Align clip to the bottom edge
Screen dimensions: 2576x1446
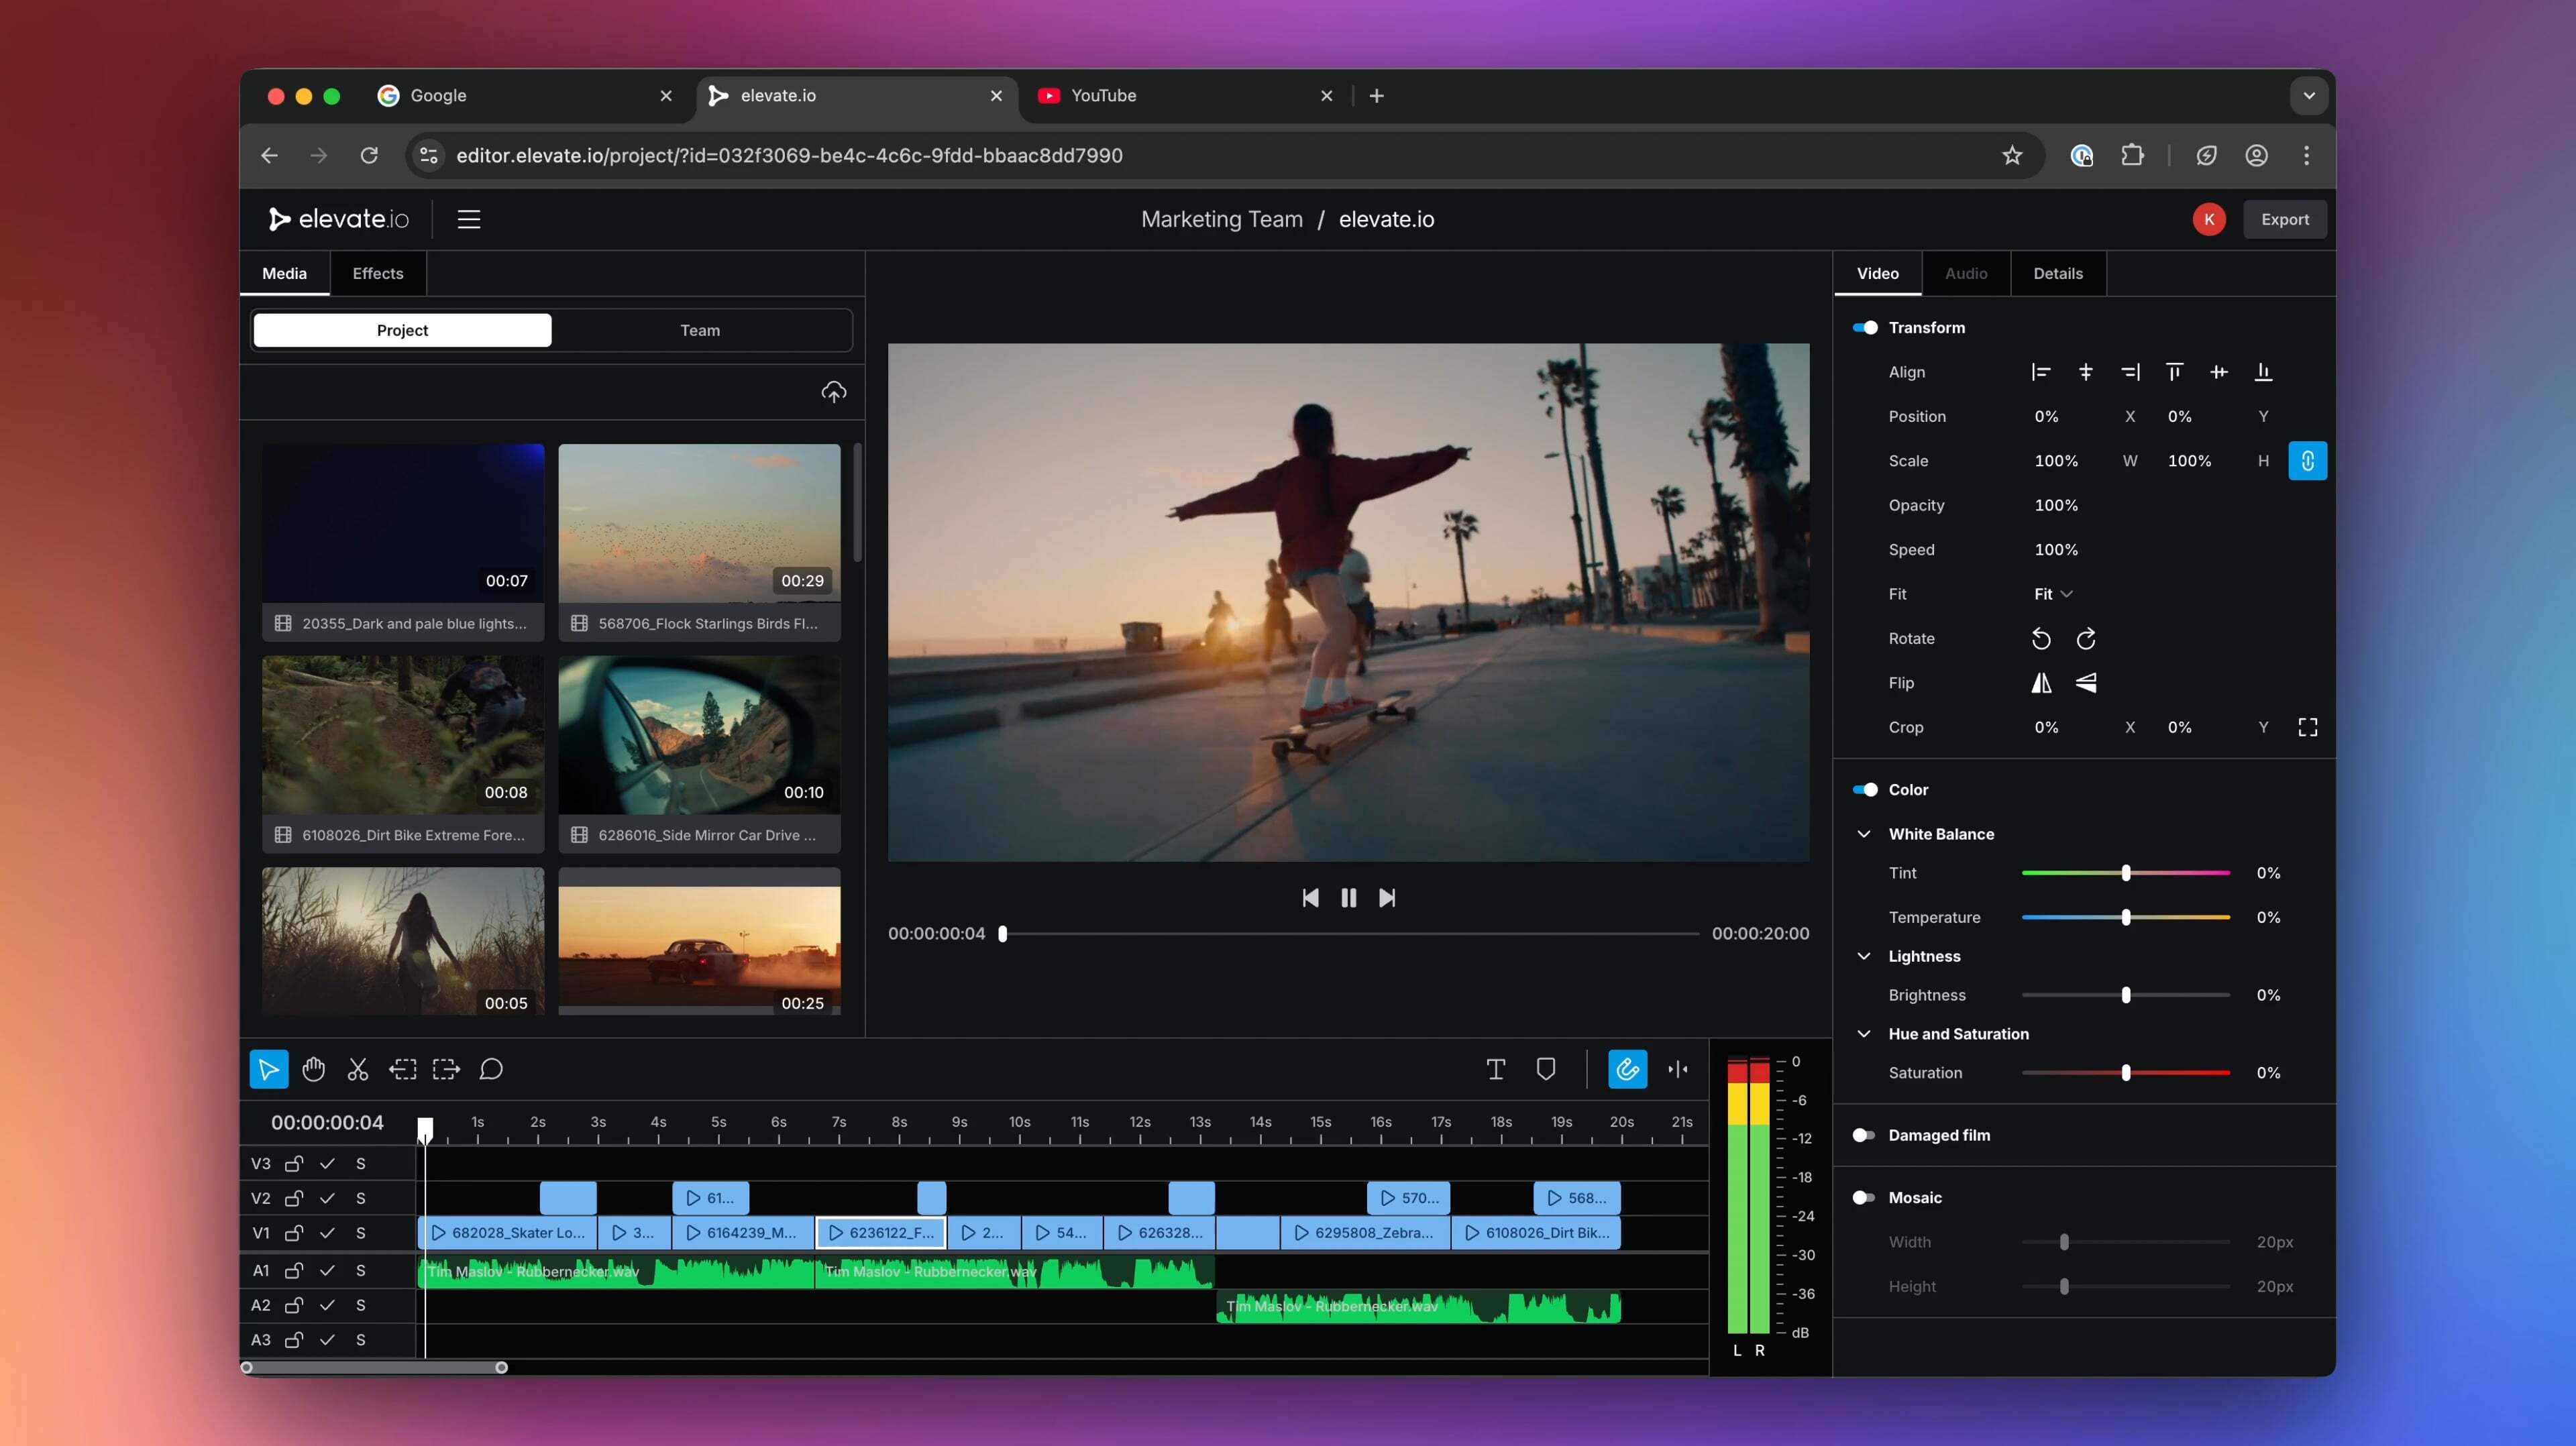tap(2263, 372)
